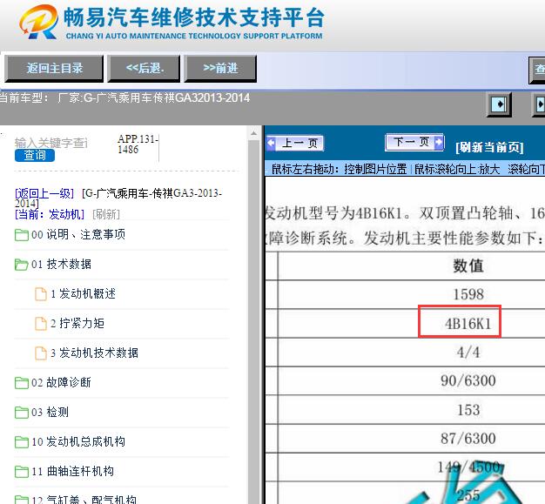Open 3 发动机技术数据 page
The width and height of the screenshot is (545, 504).
pos(95,353)
